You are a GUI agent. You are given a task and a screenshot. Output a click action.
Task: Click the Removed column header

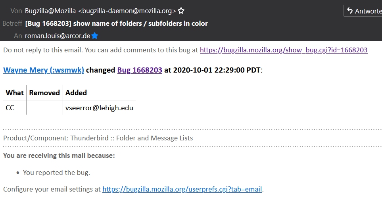44,93
